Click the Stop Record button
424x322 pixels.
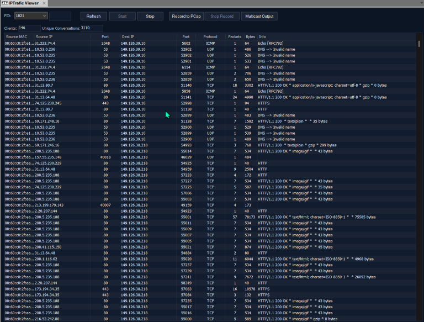[x=222, y=16]
